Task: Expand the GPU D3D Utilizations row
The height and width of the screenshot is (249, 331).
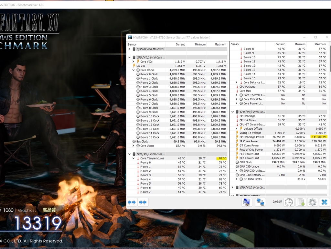Action: pyautogui.click(x=236, y=171)
